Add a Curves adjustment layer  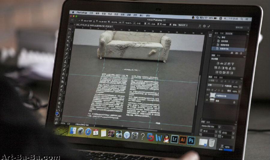225,64
